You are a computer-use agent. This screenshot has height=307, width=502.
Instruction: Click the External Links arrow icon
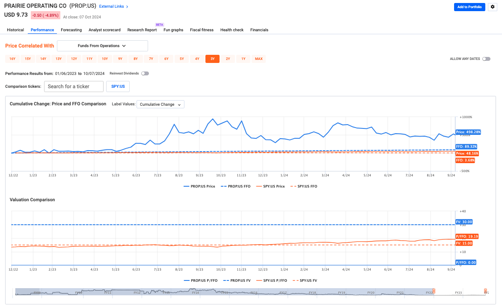coord(127,7)
